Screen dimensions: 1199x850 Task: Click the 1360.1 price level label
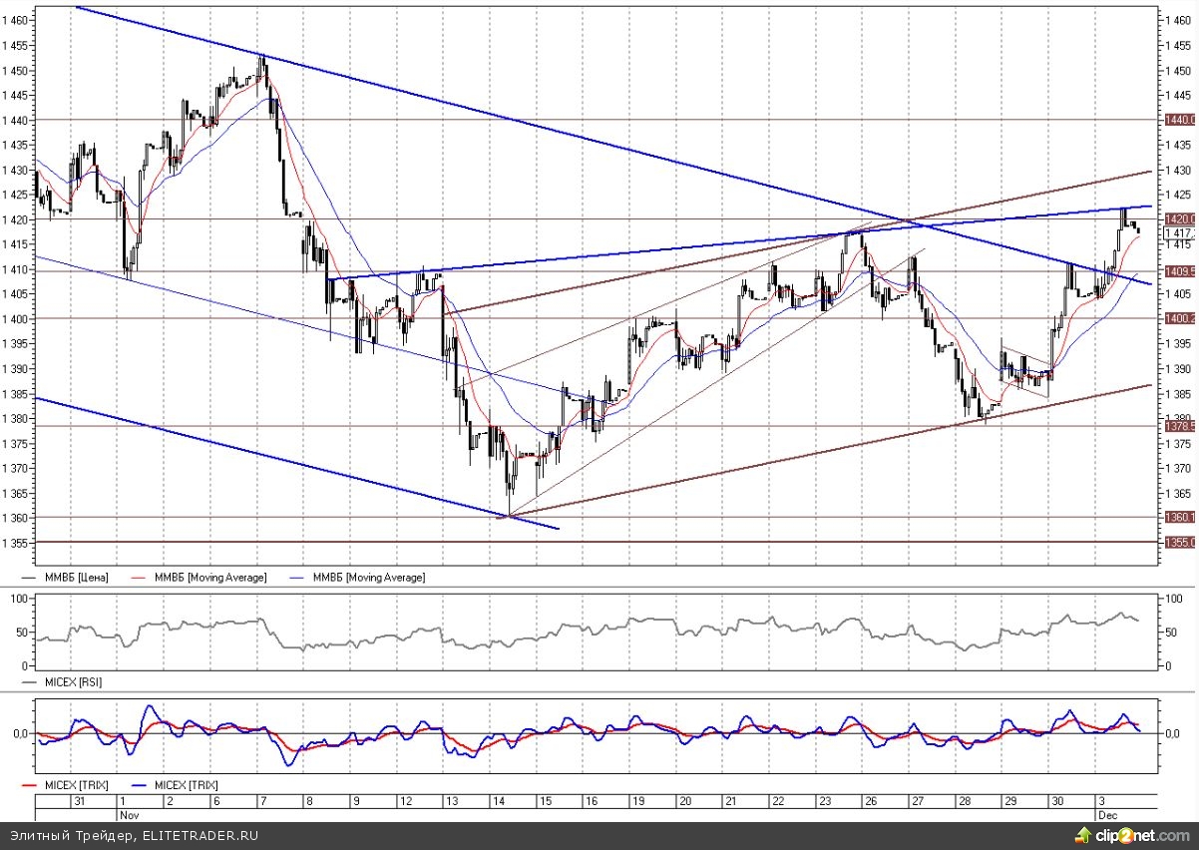coord(1179,517)
